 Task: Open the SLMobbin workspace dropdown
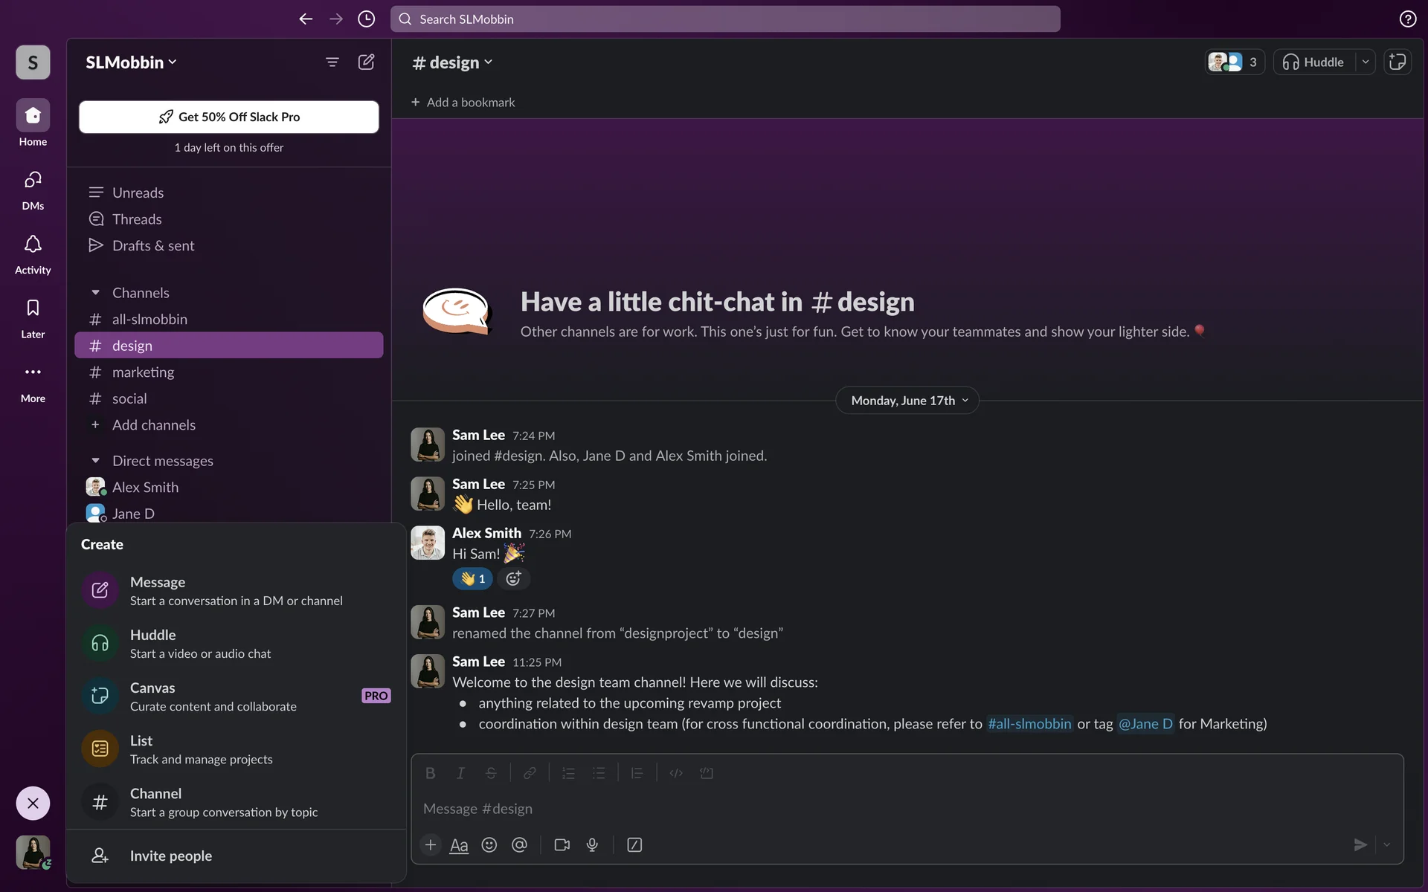pyautogui.click(x=131, y=62)
